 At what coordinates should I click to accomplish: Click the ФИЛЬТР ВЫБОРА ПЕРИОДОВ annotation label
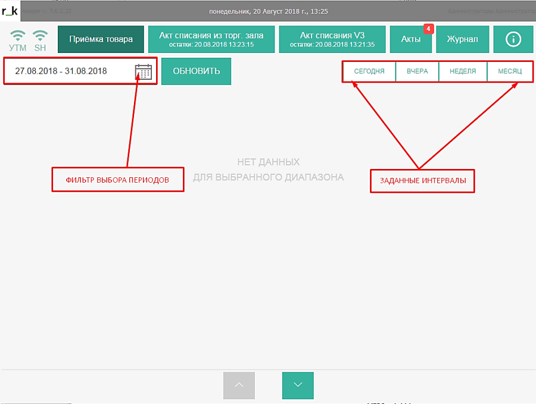pos(117,179)
